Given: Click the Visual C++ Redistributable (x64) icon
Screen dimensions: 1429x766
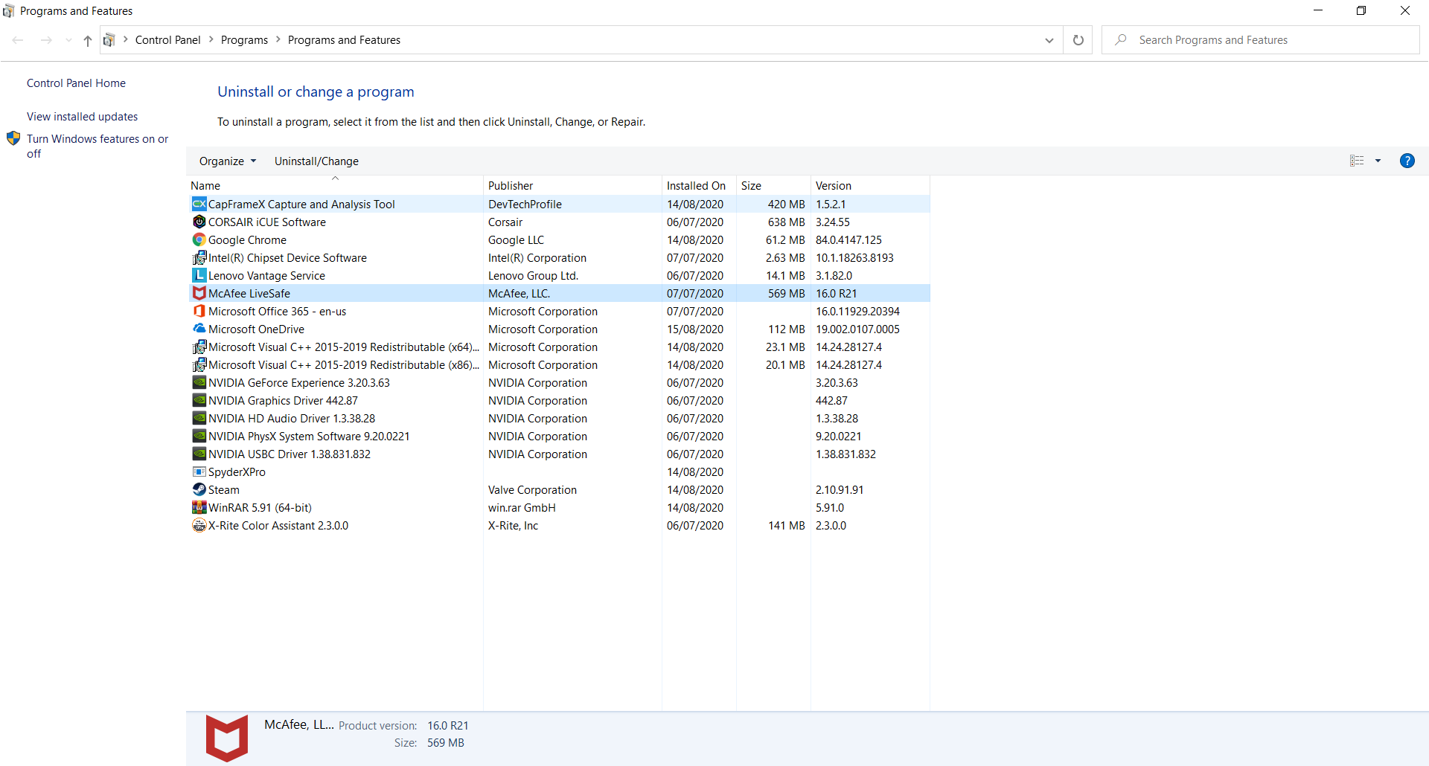Looking at the screenshot, I should (x=199, y=347).
